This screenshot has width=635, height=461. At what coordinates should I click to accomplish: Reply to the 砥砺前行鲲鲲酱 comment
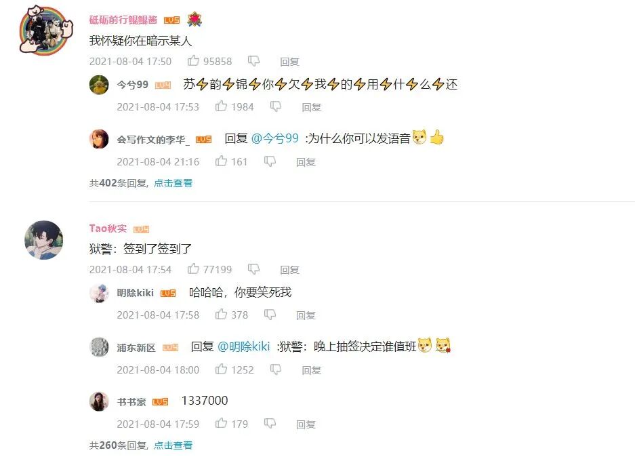289,62
